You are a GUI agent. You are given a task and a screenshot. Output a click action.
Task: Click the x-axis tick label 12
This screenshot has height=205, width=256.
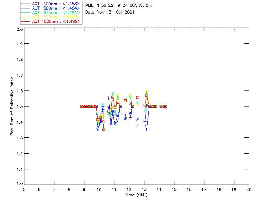pyautogui.click(x=129, y=189)
